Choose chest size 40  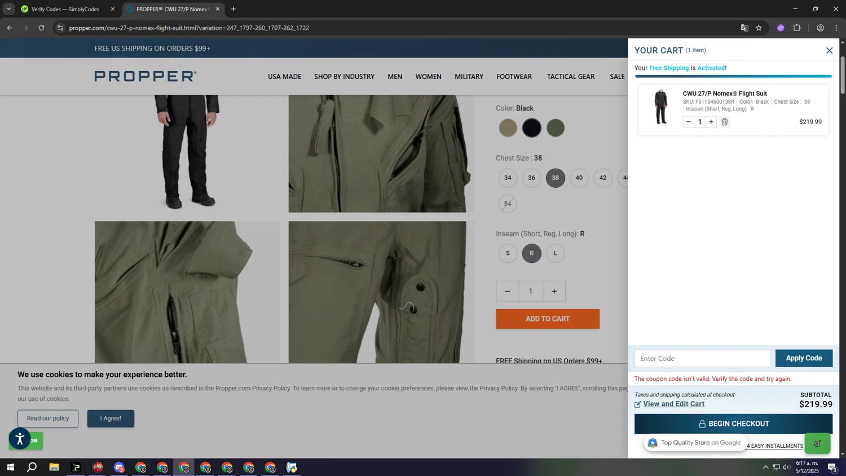tap(579, 178)
